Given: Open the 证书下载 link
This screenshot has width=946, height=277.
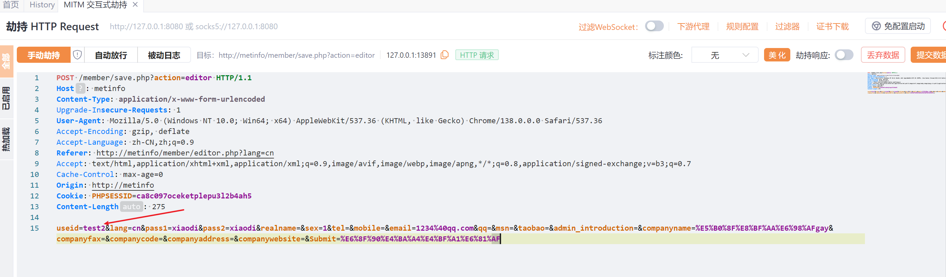Looking at the screenshot, I should point(832,27).
